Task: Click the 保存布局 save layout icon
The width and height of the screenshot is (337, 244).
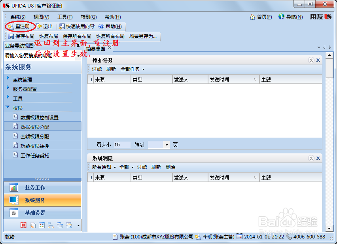Action: point(11,36)
